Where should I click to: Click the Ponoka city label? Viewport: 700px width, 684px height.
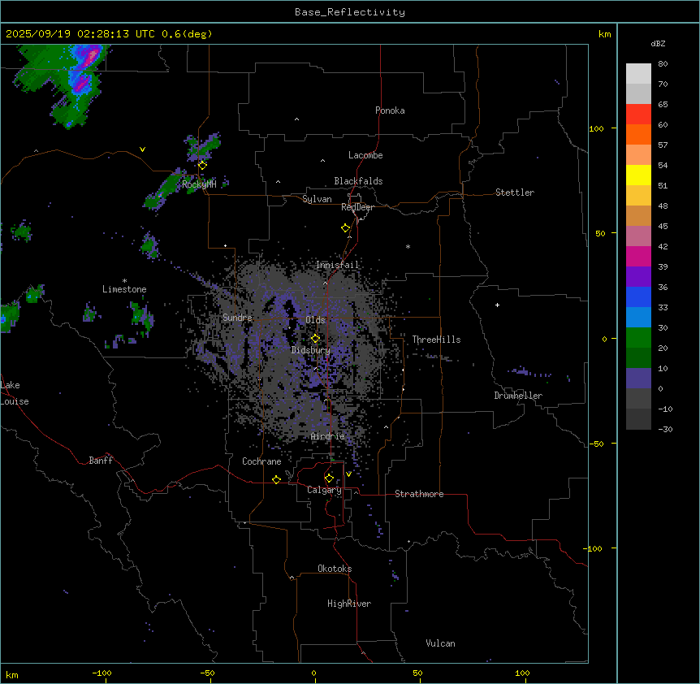coord(389,110)
